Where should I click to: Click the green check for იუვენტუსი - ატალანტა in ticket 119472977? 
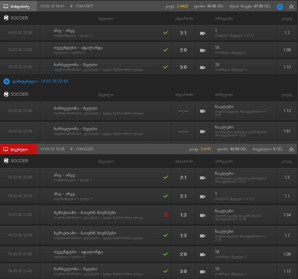pyautogui.click(x=165, y=50)
